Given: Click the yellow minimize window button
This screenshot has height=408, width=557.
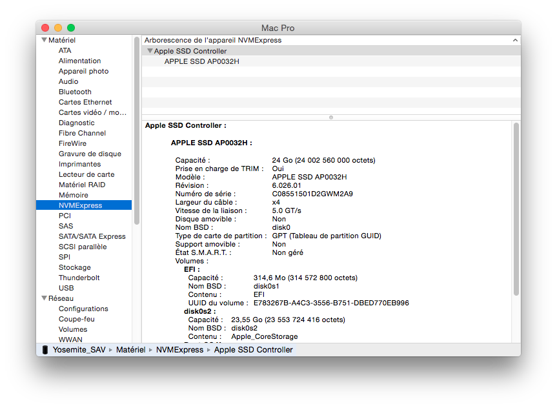Looking at the screenshot, I should coord(58,28).
